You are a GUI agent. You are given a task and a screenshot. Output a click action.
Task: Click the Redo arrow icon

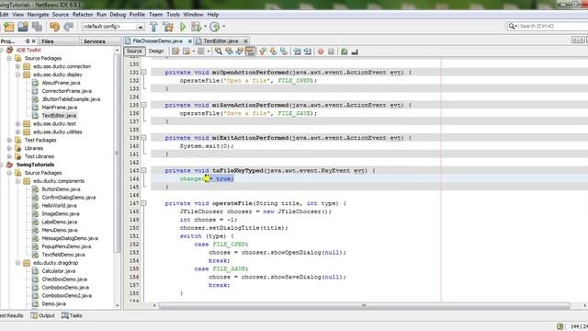(69, 27)
